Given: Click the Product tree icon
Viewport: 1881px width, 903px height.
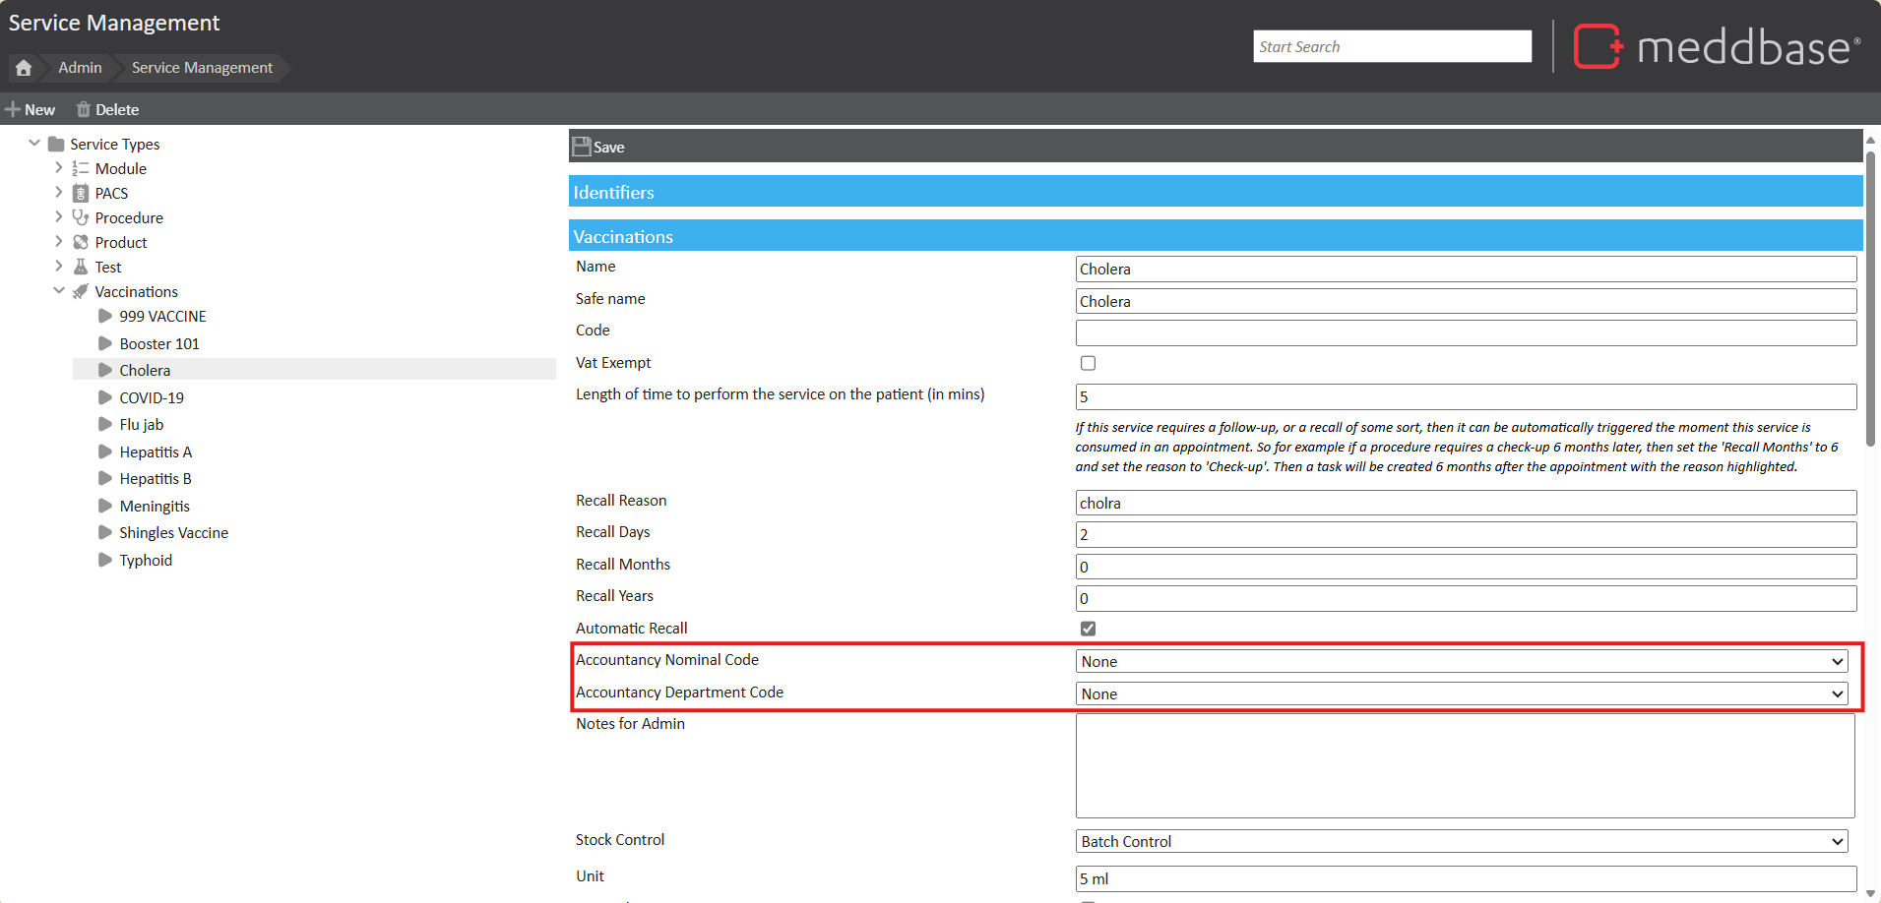Looking at the screenshot, I should [81, 242].
